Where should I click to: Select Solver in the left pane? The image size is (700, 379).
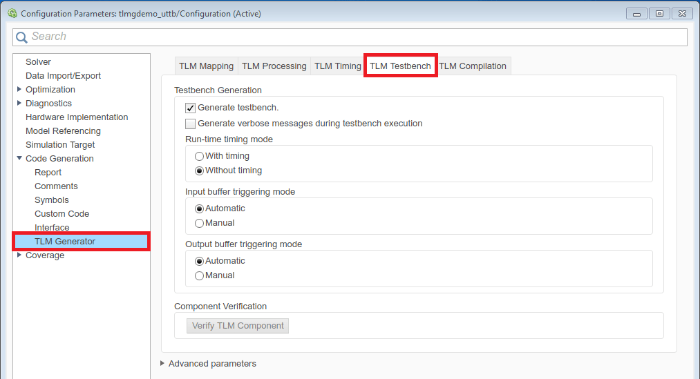point(38,62)
